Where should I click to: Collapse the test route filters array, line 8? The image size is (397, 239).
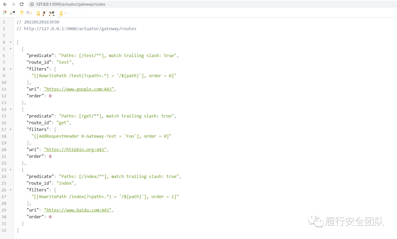click(x=11, y=69)
